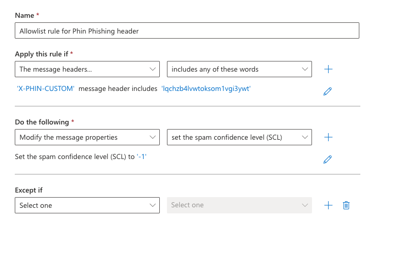The width and height of the screenshot is (397, 253).
Task: Expand 'set the spam confidence level (SCL)' dropdown
Action: (239, 137)
